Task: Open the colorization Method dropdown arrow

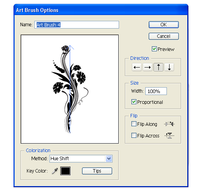Action: (x=109, y=159)
